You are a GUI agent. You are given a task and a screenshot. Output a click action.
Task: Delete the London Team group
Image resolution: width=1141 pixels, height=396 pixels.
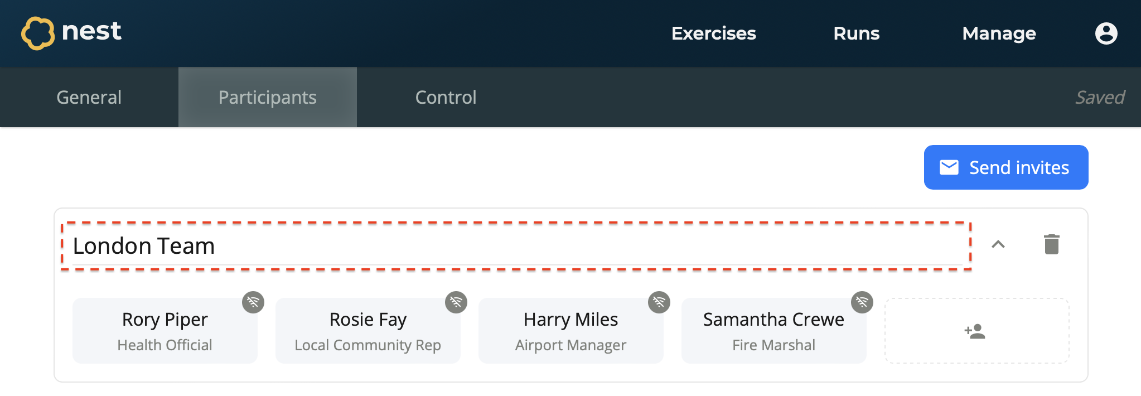pos(1051,244)
